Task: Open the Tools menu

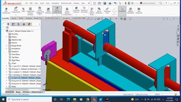Action: pos(48,3)
